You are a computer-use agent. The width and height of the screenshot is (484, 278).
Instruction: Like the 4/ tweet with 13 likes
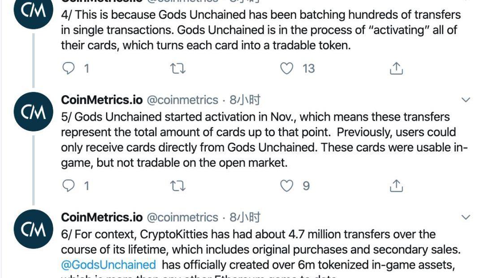pyautogui.click(x=287, y=68)
